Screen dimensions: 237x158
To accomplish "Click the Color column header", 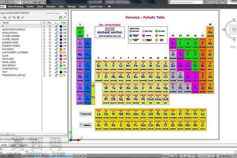I will point(63,23).
